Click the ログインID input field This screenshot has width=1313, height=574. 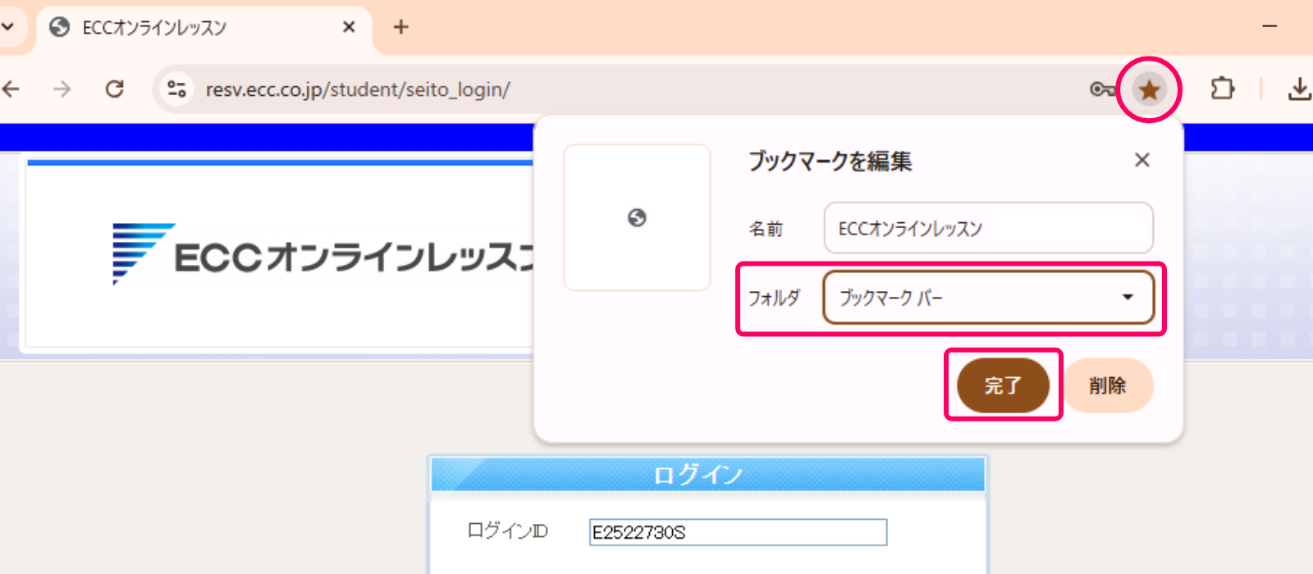pos(738,532)
